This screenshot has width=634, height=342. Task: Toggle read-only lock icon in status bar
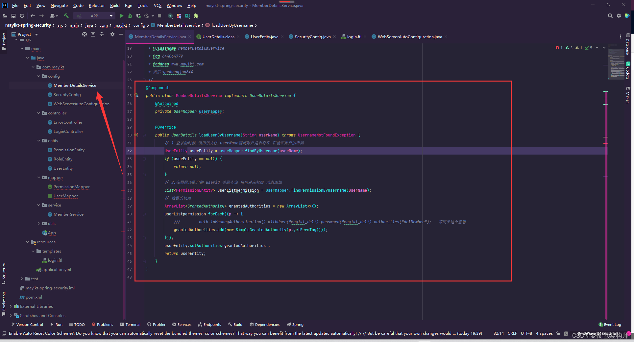coord(558,333)
